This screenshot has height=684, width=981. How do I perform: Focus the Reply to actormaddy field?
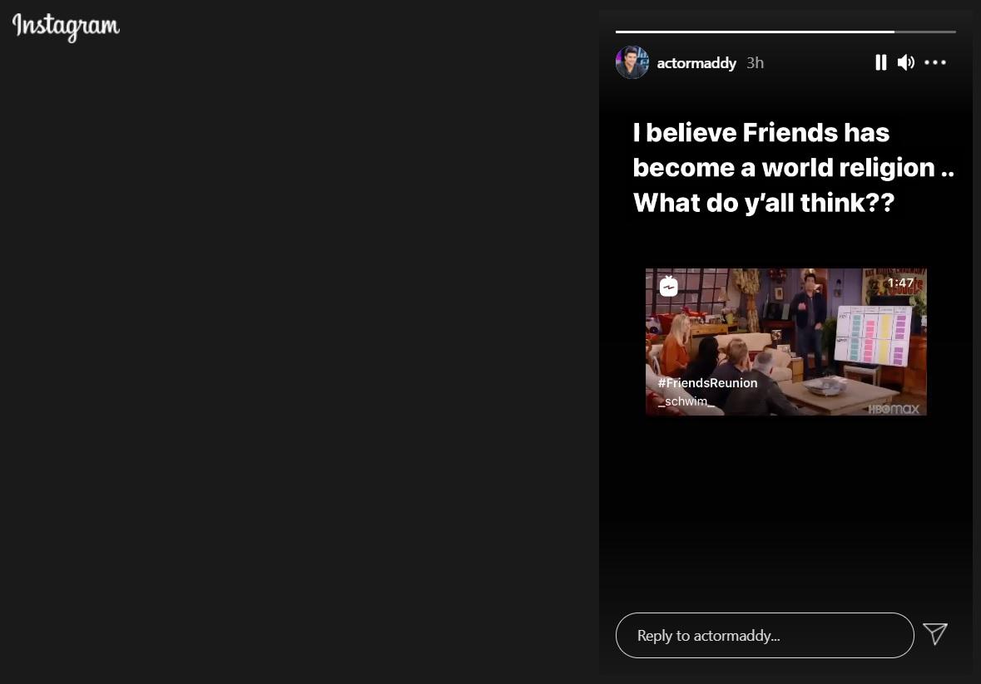coord(765,635)
